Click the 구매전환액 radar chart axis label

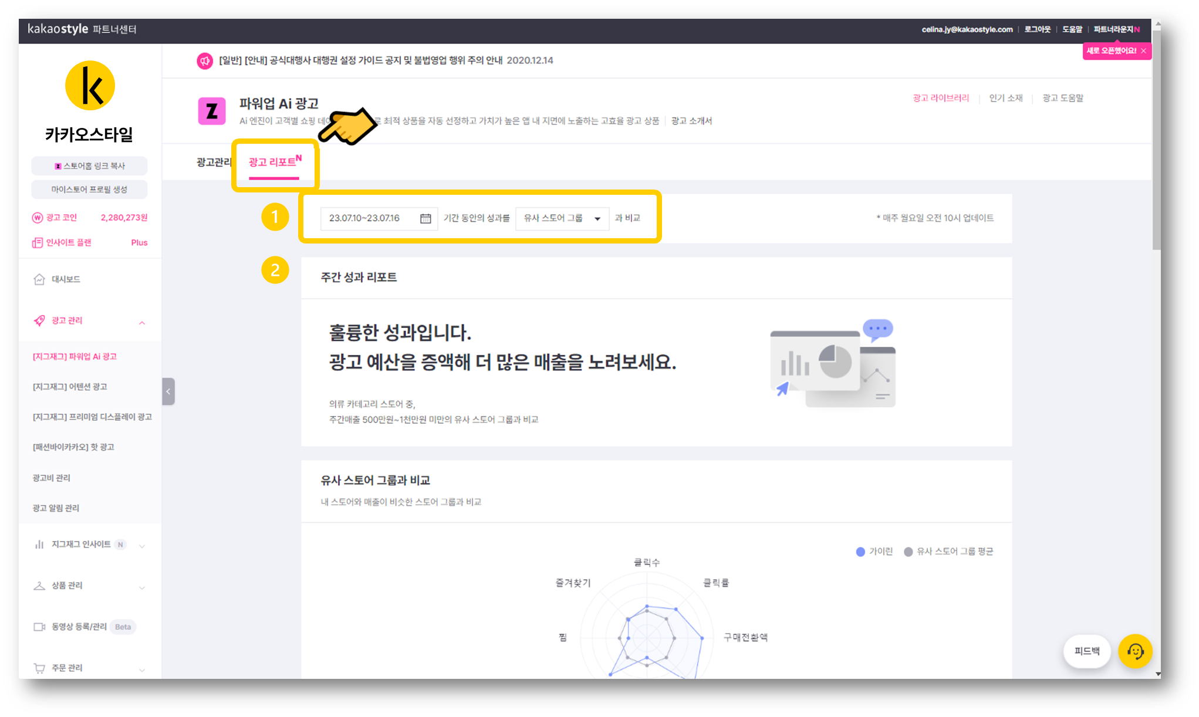point(745,637)
